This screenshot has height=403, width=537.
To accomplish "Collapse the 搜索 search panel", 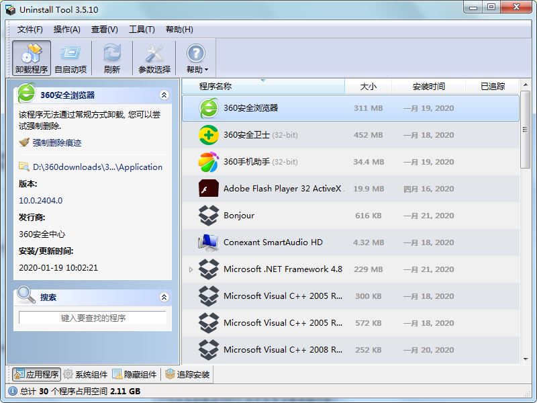I will [x=164, y=297].
